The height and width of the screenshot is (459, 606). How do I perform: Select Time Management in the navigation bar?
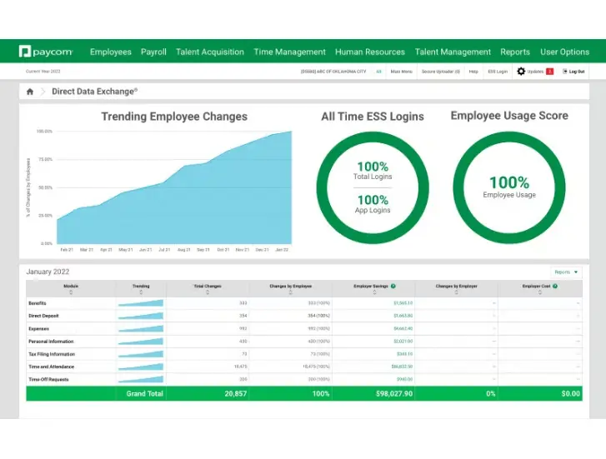tap(289, 52)
